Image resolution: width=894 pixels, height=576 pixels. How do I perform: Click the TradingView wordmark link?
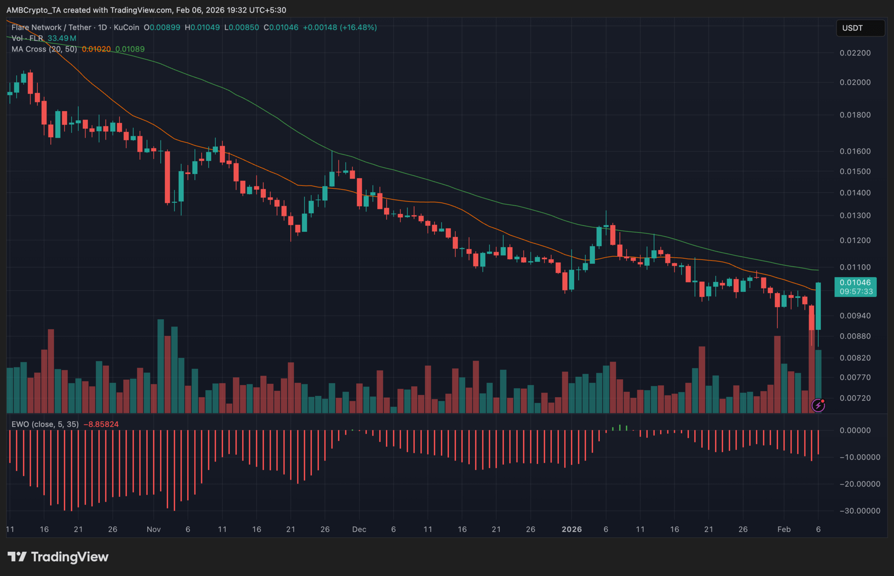click(x=70, y=556)
